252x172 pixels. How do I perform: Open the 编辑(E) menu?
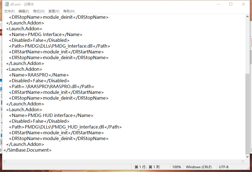[24, 11]
